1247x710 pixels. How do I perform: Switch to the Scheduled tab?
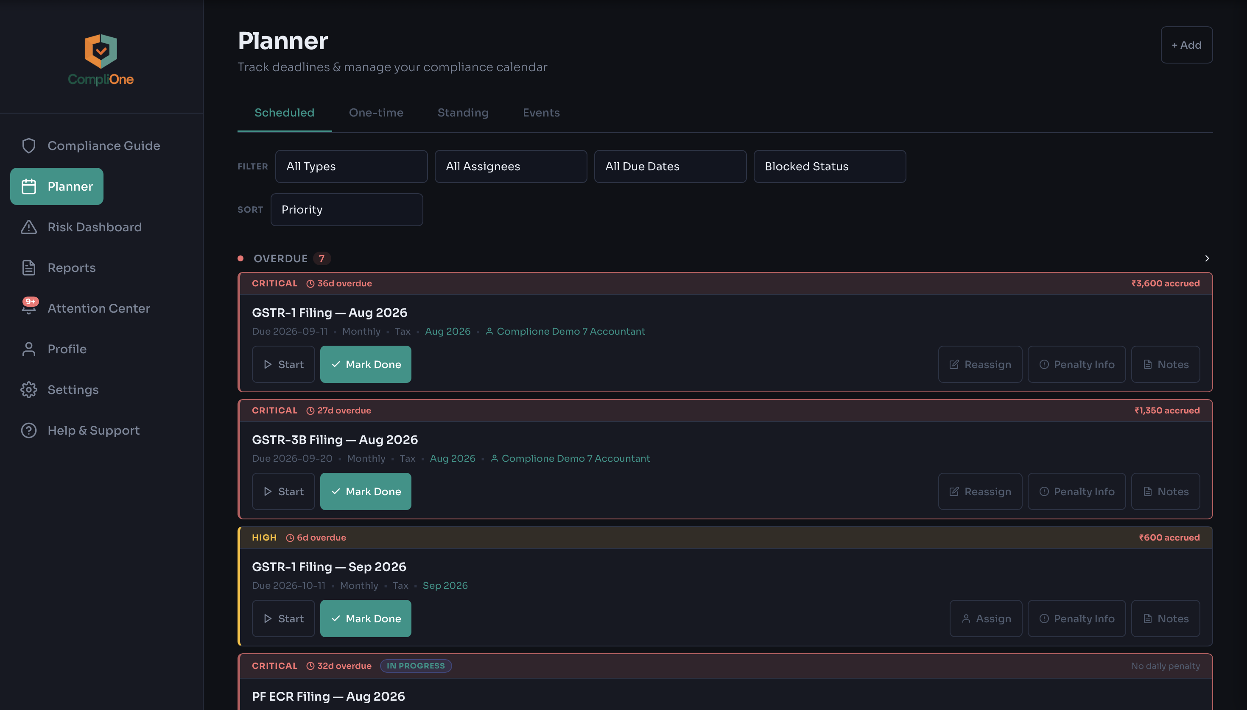pyautogui.click(x=284, y=113)
